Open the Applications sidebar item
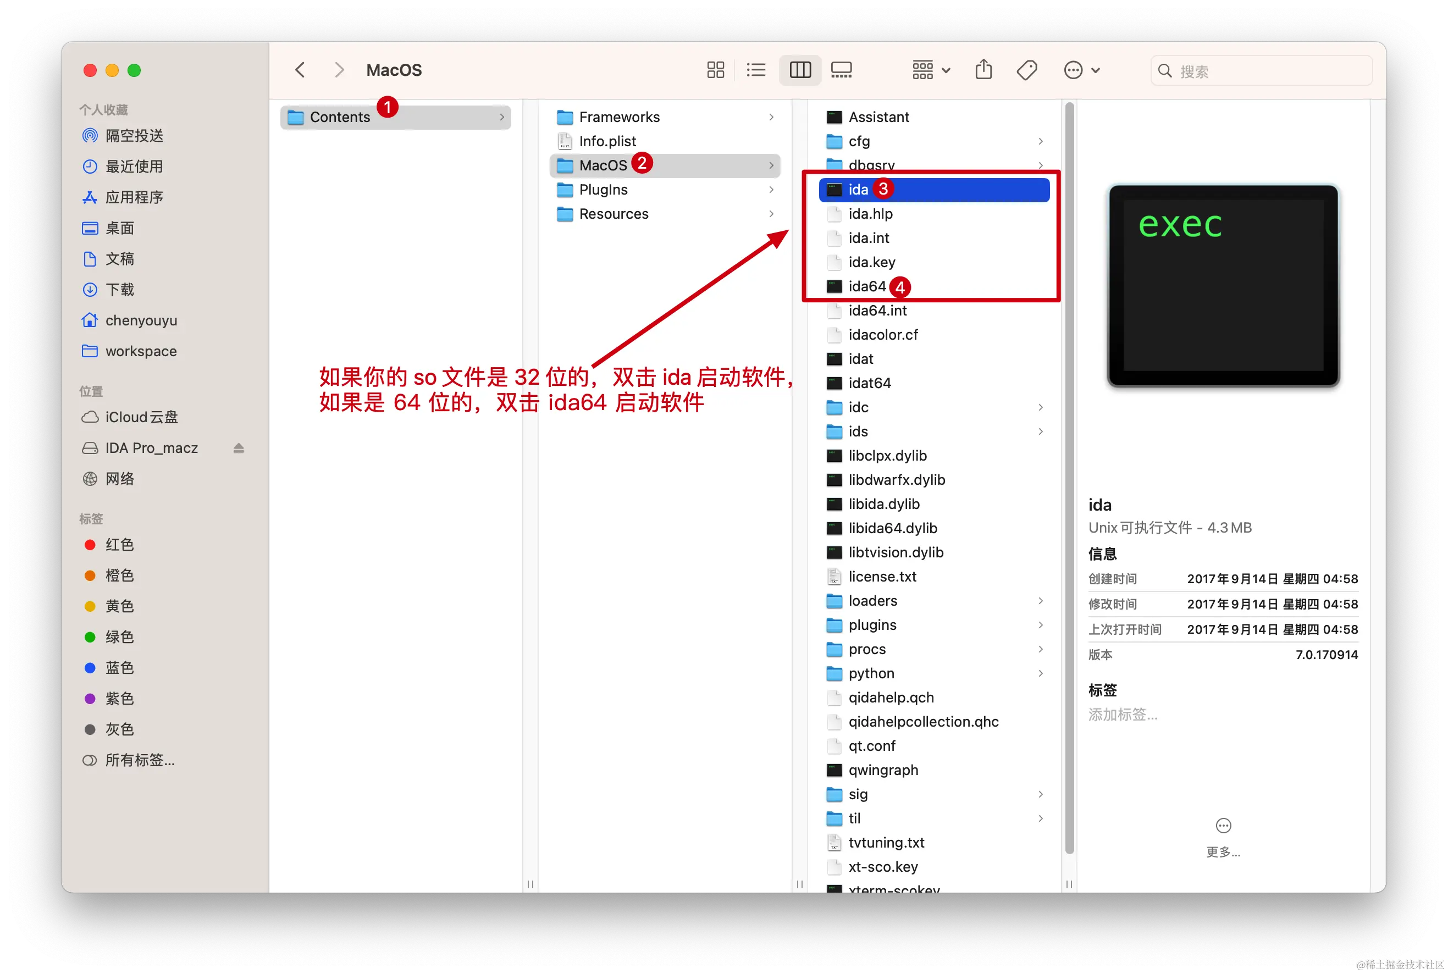Screen dimensions: 1448x974 point(134,197)
